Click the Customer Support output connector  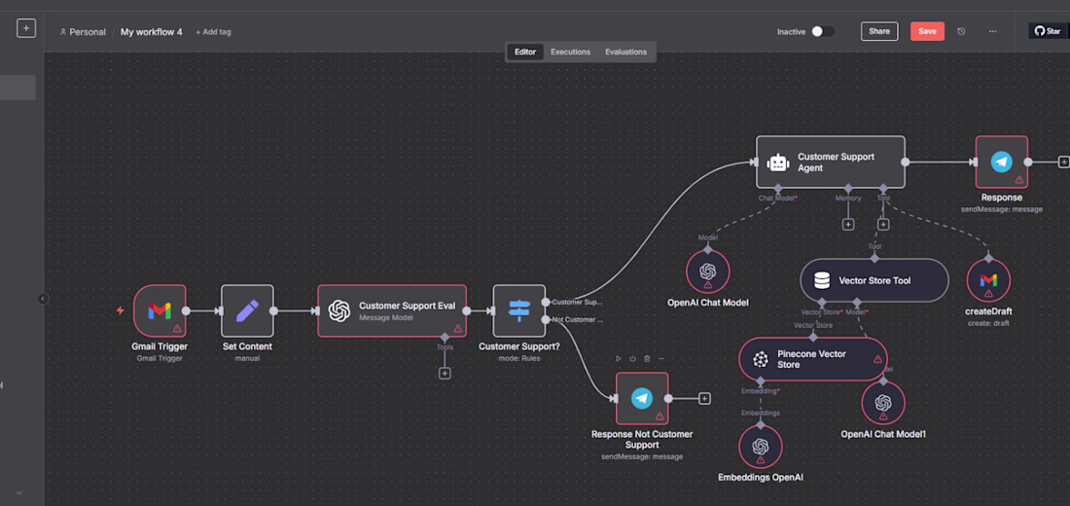546,302
